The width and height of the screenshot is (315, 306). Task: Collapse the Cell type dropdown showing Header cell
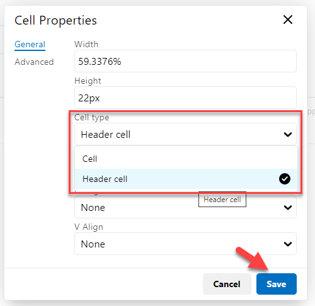185,134
